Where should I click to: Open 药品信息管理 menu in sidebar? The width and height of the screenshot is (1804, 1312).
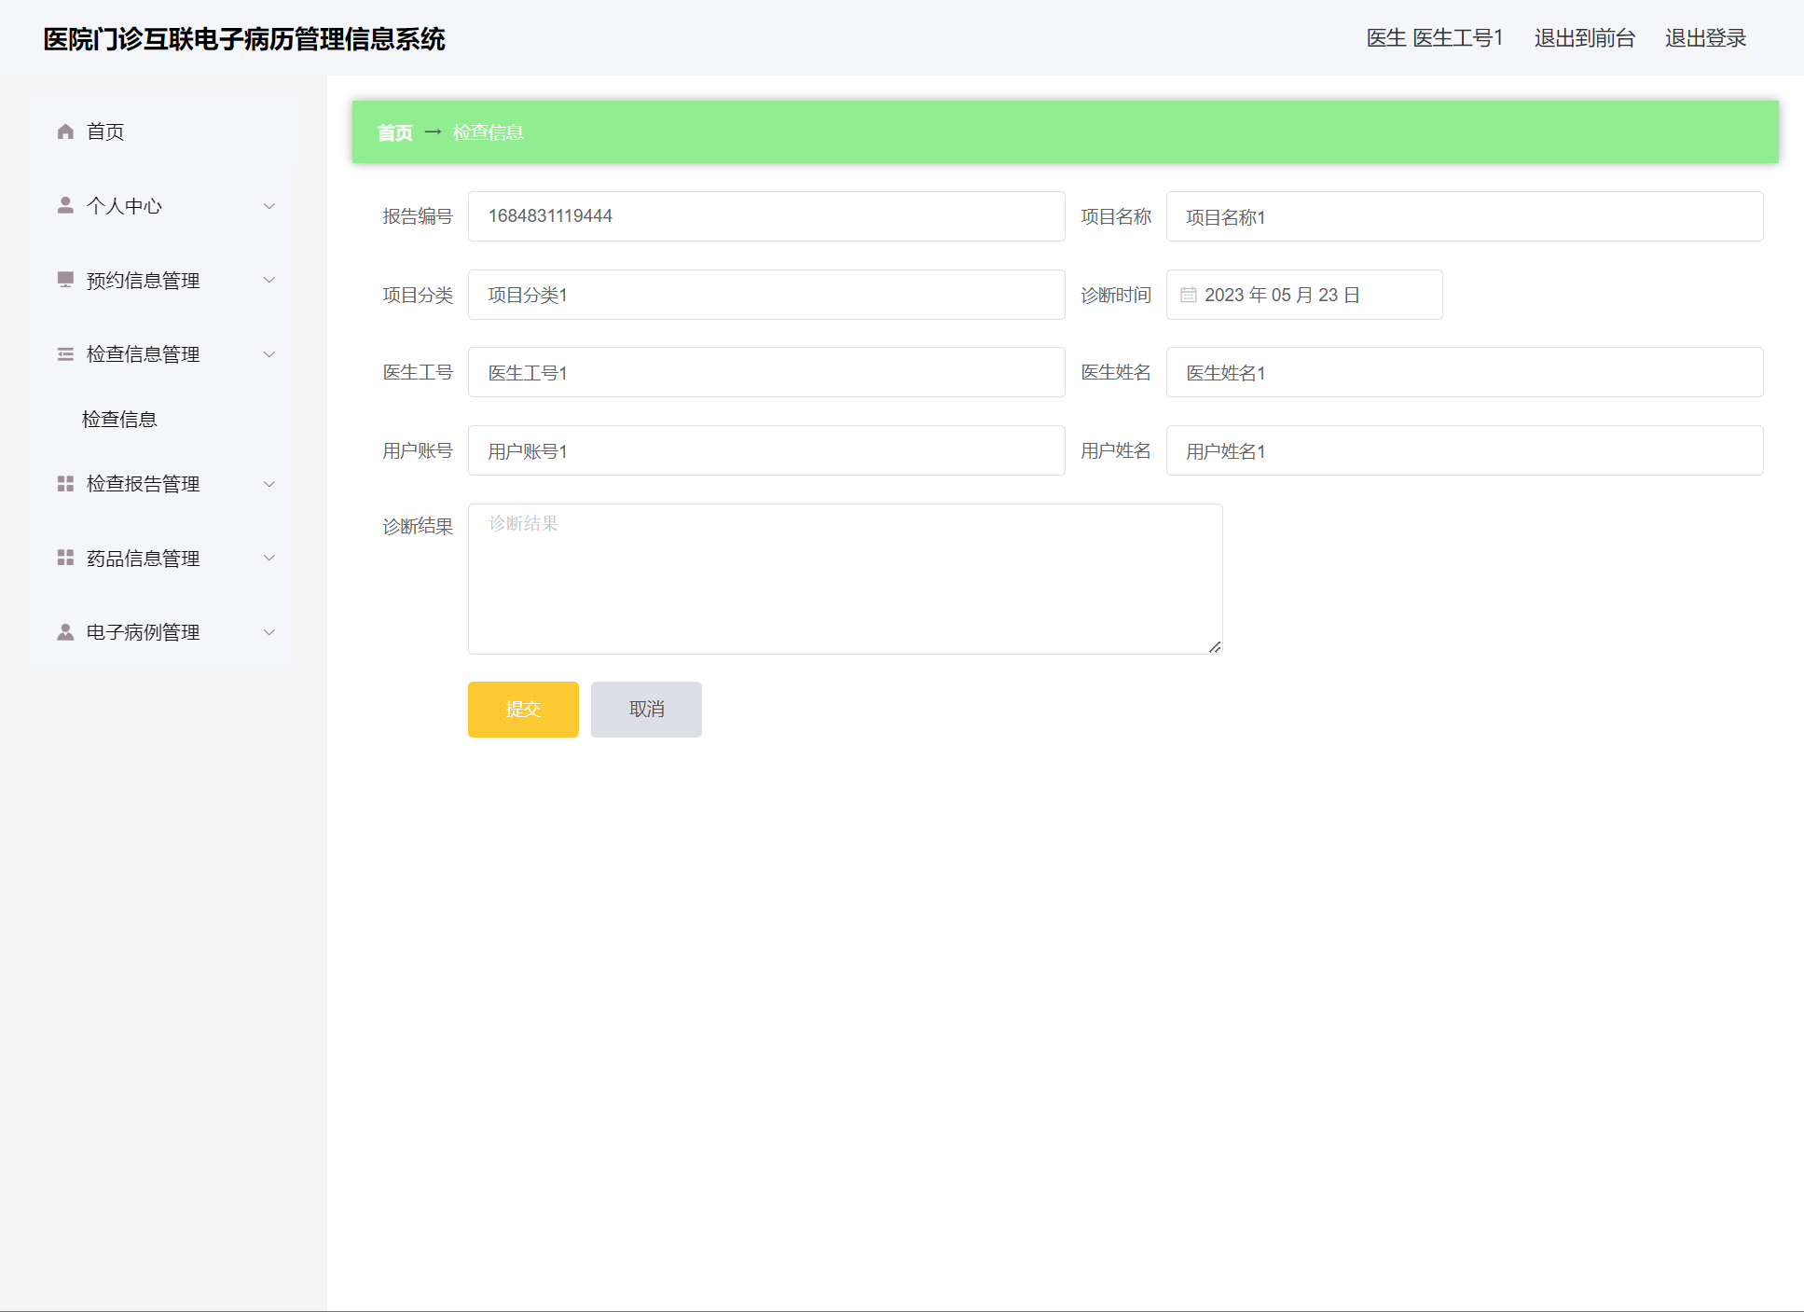(144, 559)
